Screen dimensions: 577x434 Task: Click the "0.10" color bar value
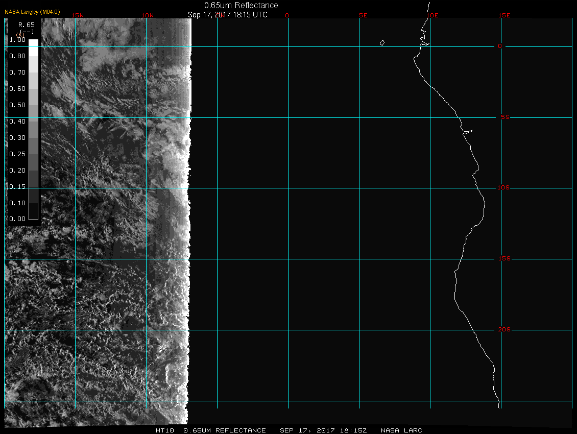click(17, 203)
